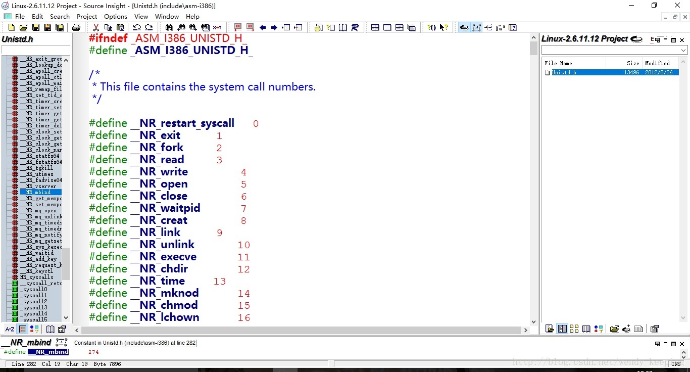
Task: Click __NR_execve define in the editor
Action: (x=163, y=257)
